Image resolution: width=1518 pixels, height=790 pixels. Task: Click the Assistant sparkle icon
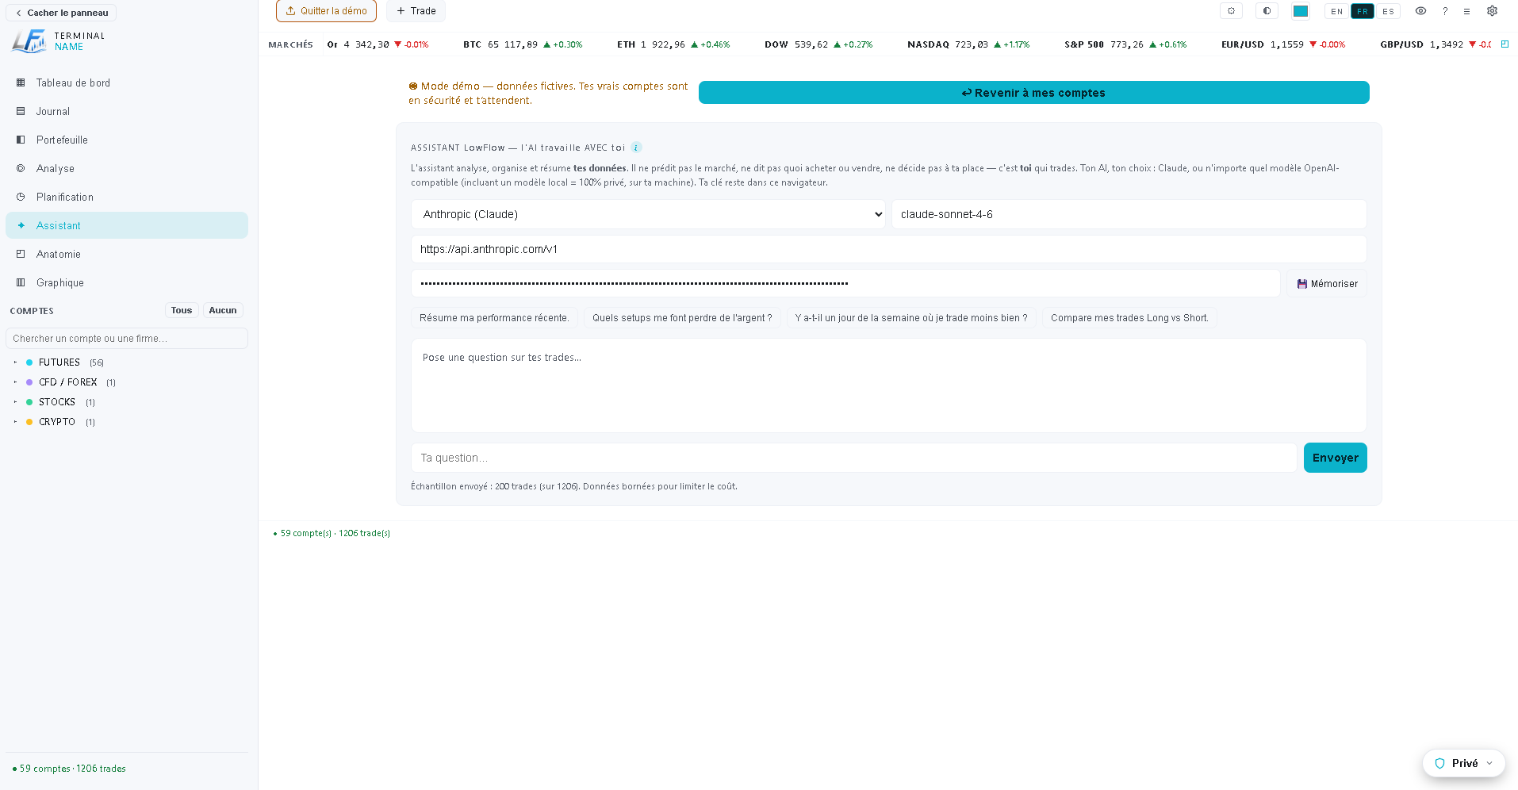tap(21, 225)
